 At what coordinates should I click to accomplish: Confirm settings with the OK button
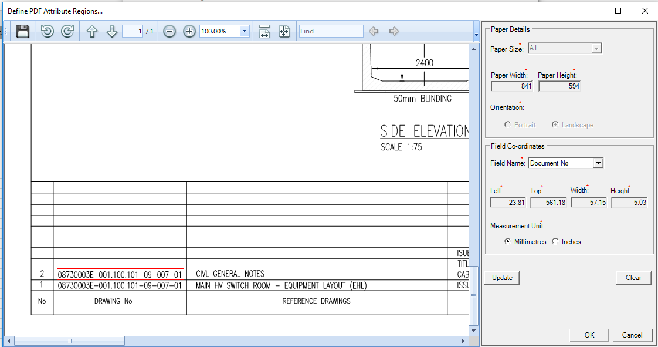(589, 335)
